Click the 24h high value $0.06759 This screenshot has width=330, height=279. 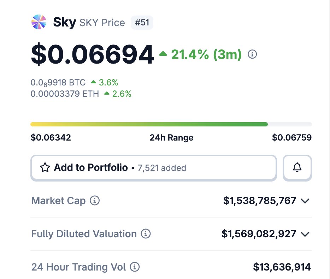(x=292, y=137)
